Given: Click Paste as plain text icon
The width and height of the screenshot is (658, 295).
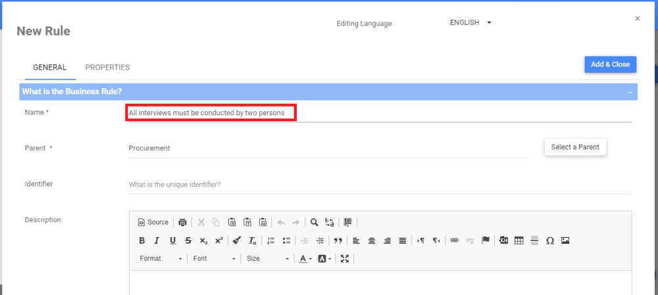Looking at the screenshot, I should tap(247, 223).
